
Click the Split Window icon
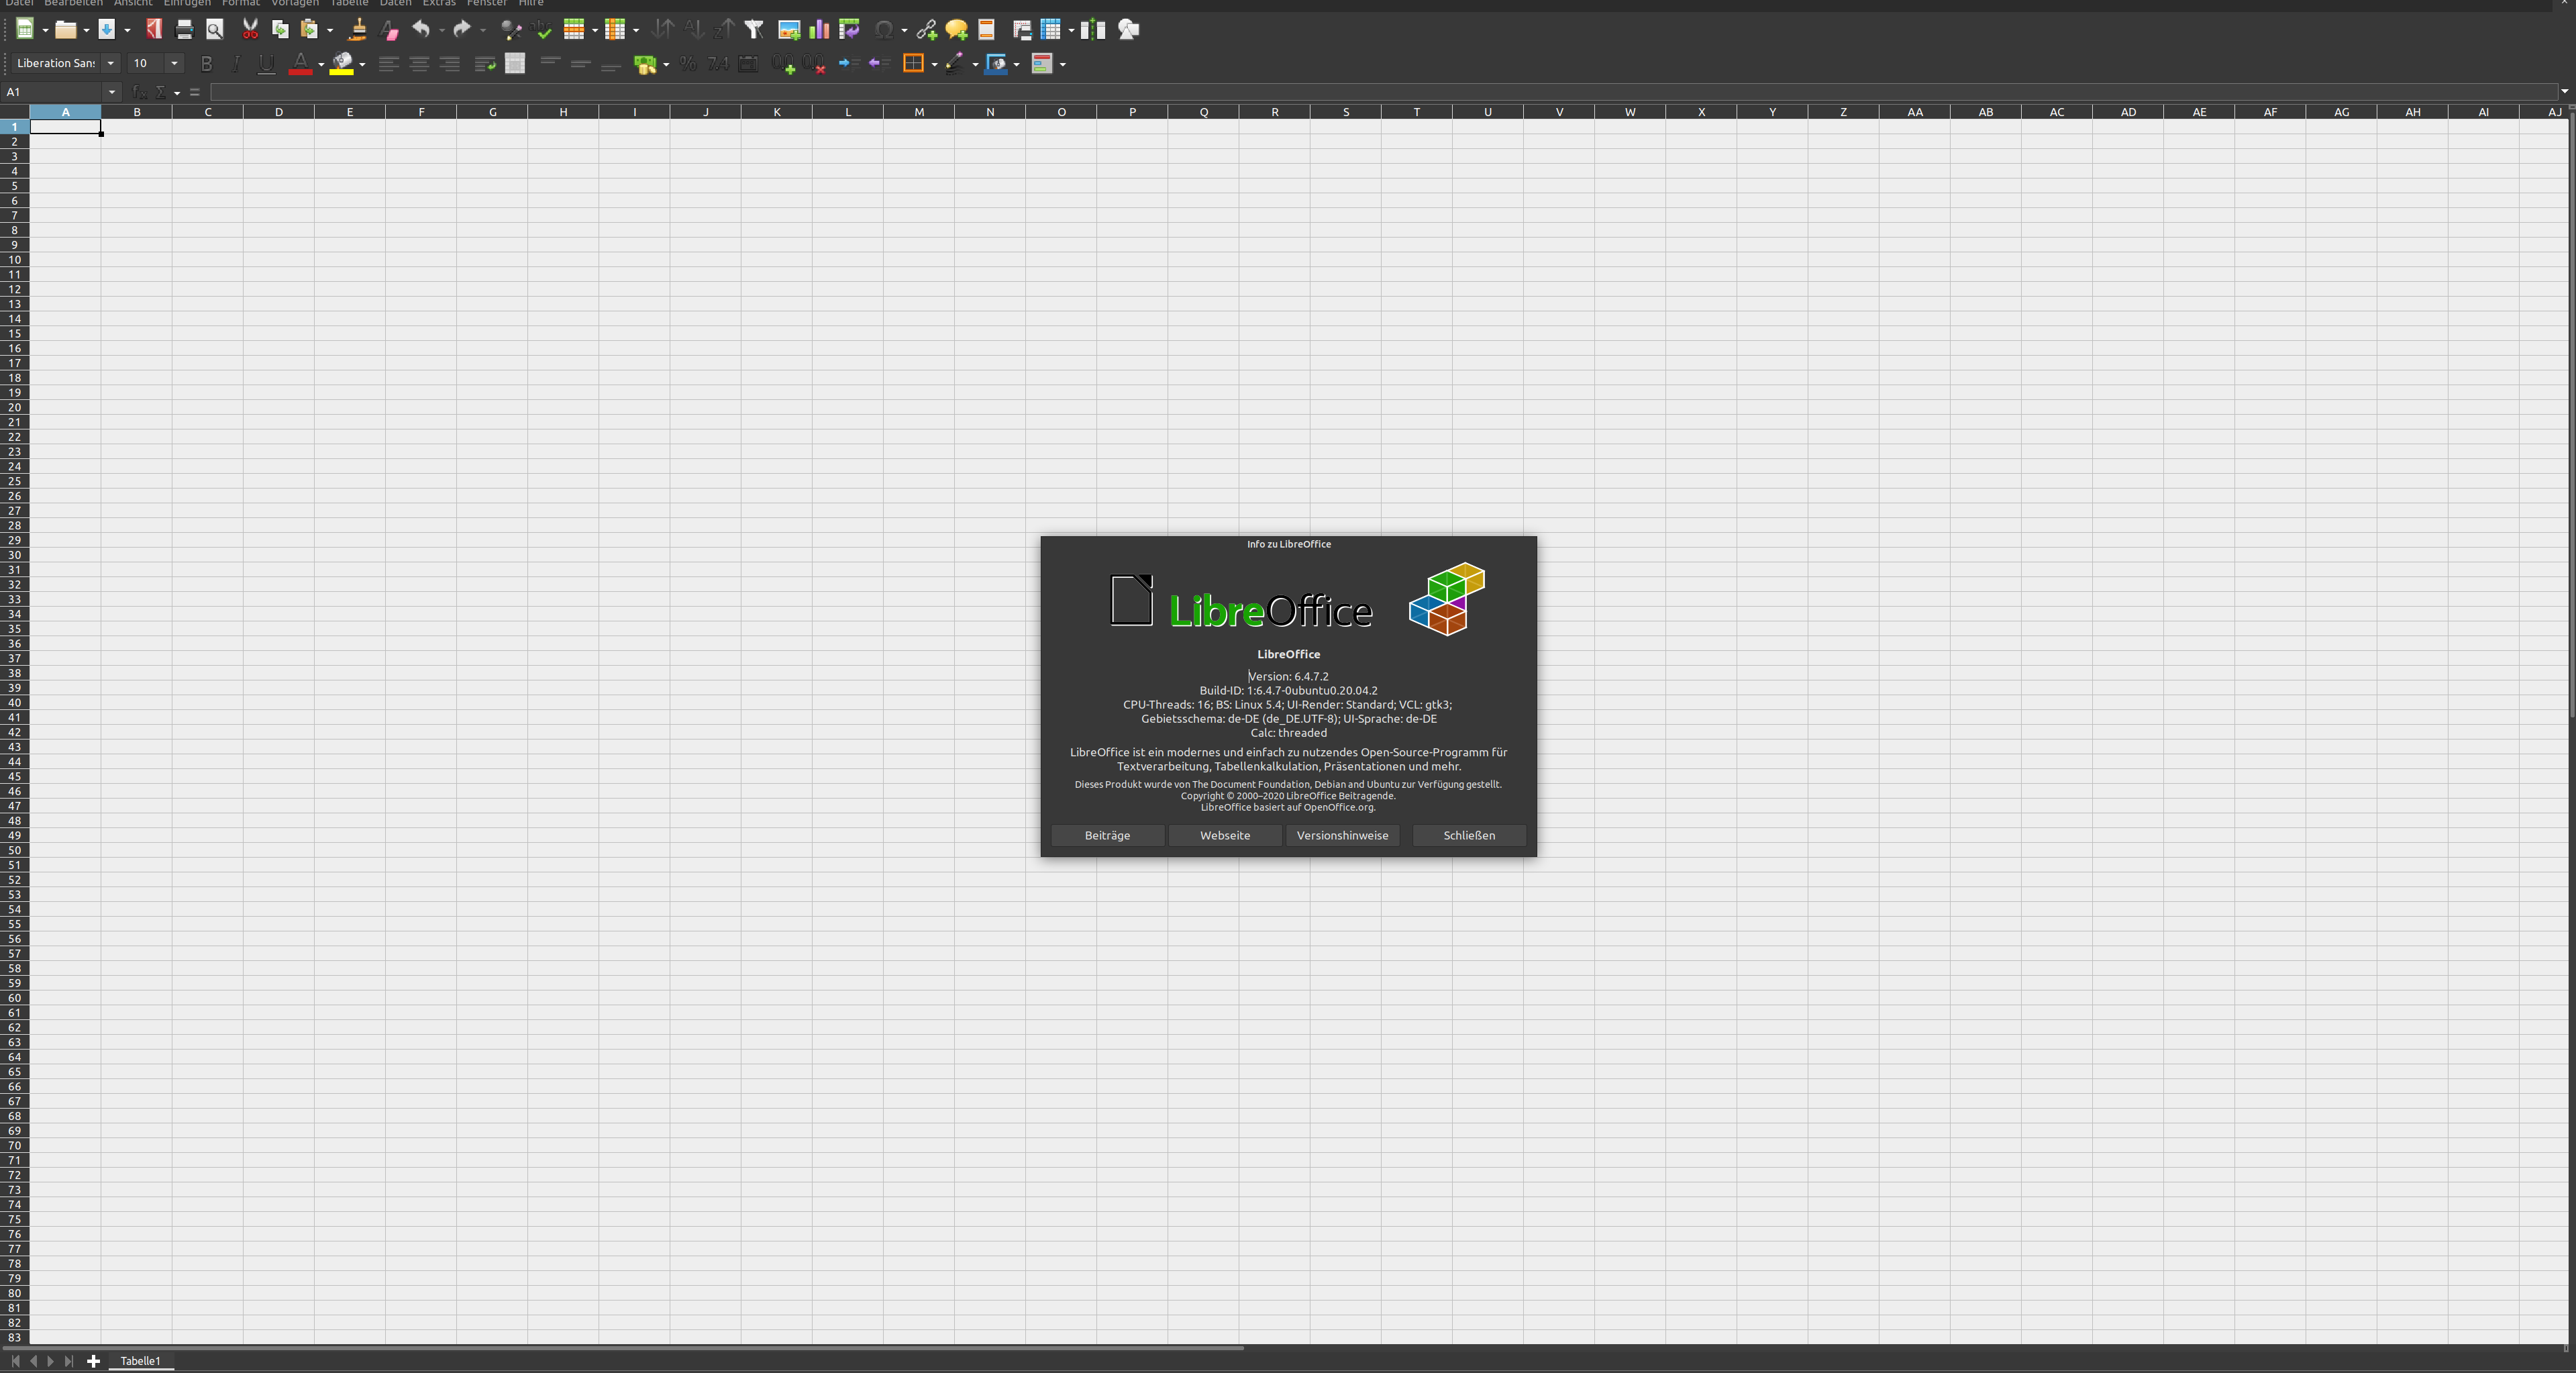click(1093, 29)
